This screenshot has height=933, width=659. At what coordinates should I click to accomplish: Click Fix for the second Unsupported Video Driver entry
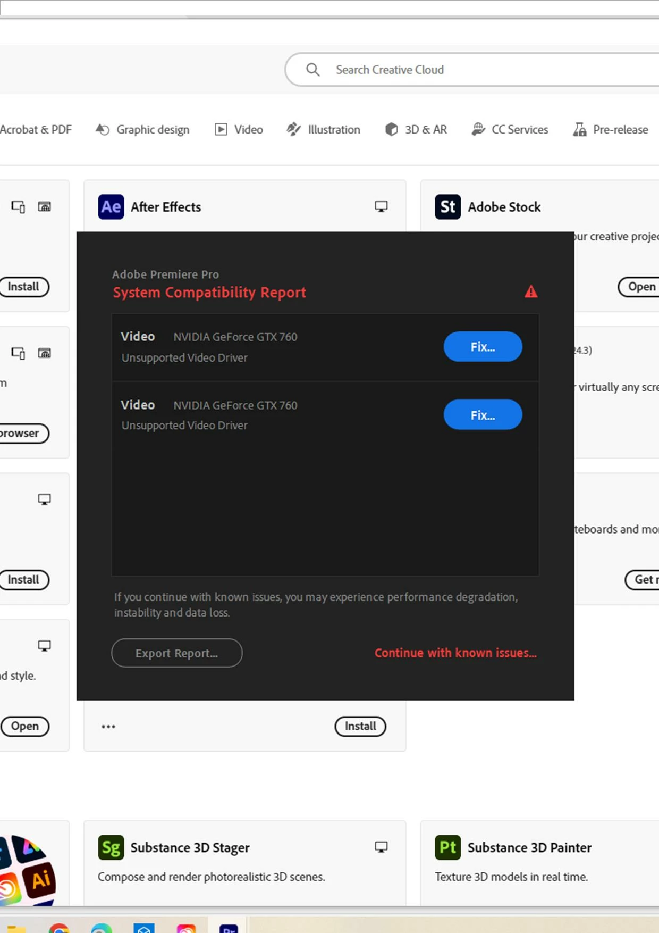pyautogui.click(x=483, y=414)
